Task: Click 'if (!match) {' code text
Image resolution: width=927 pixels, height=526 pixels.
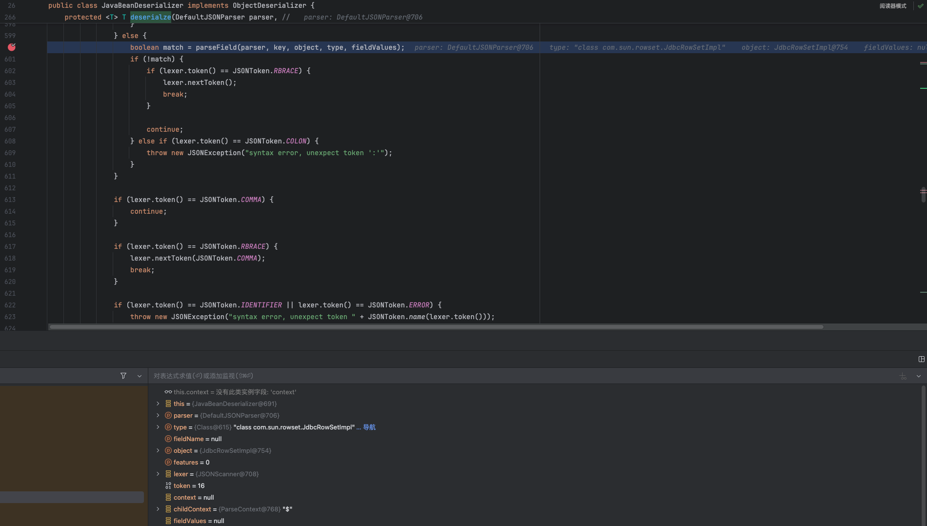Action: 157,59
